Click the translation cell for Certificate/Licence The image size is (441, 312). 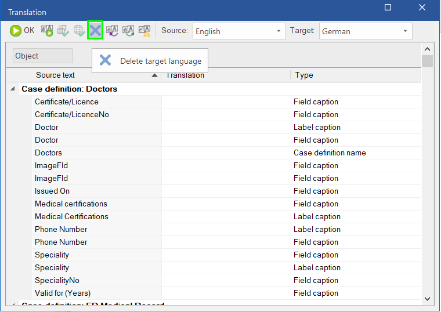[x=226, y=101]
